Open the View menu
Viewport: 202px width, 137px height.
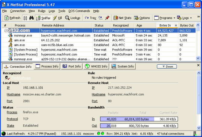32,11
